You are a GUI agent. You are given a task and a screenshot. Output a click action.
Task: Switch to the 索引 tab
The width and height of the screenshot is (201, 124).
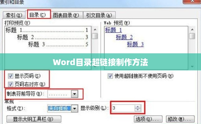coord(14,15)
